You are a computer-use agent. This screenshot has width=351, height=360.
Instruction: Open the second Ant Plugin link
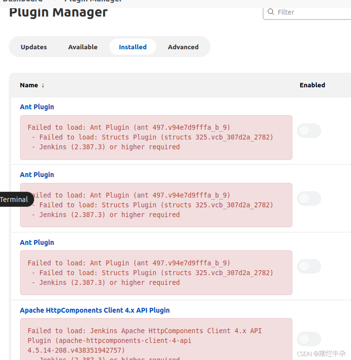coord(37,175)
